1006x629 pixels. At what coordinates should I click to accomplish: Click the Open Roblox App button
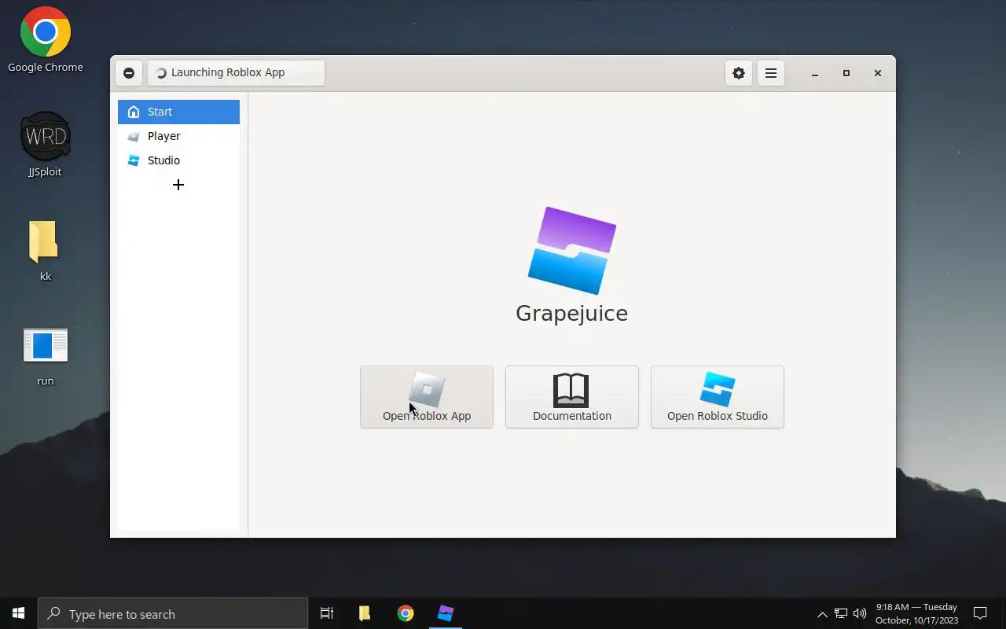427,397
